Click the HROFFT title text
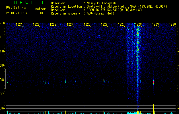Viewport: 179px width, 114px height. 29,2
